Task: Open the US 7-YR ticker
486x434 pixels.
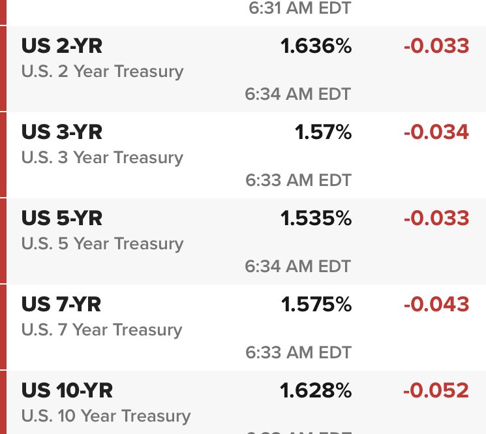Action: point(61,304)
